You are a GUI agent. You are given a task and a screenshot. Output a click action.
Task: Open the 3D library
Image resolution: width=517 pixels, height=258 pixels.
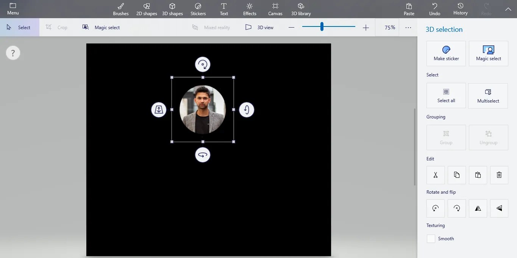click(x=301, y=9)
